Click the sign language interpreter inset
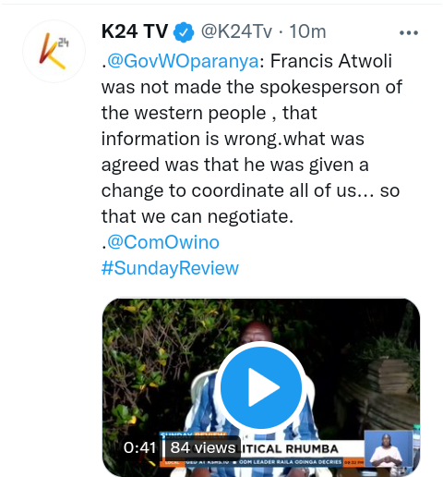The height and width of the screenshot is (477, 443). [x=389, y=449]
